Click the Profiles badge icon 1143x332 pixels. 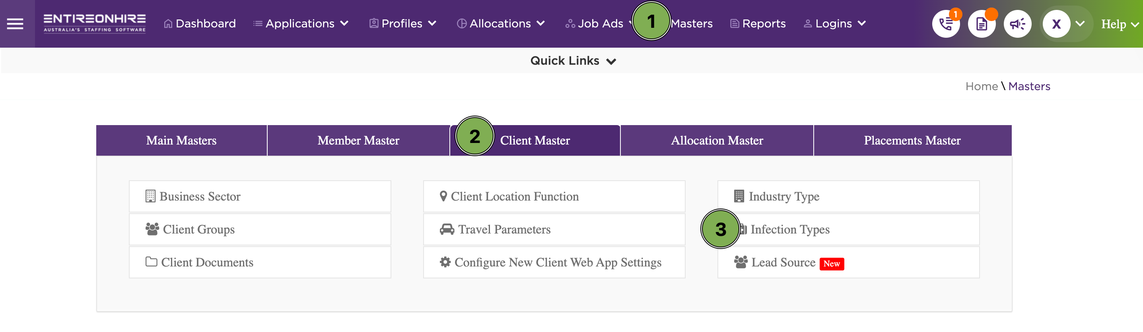(x=374, y=23)
